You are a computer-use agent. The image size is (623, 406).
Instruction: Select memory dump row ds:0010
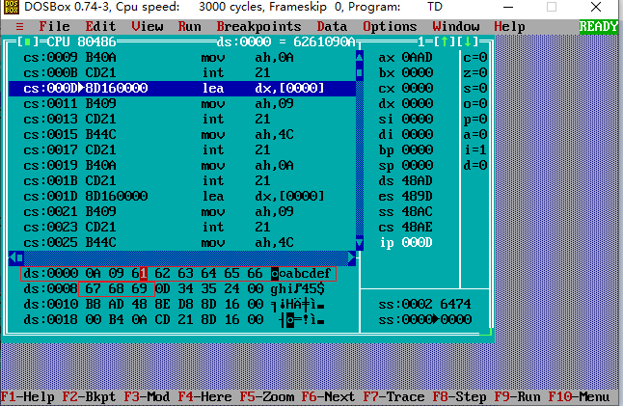pyautogui.click(x=174, y=305)
